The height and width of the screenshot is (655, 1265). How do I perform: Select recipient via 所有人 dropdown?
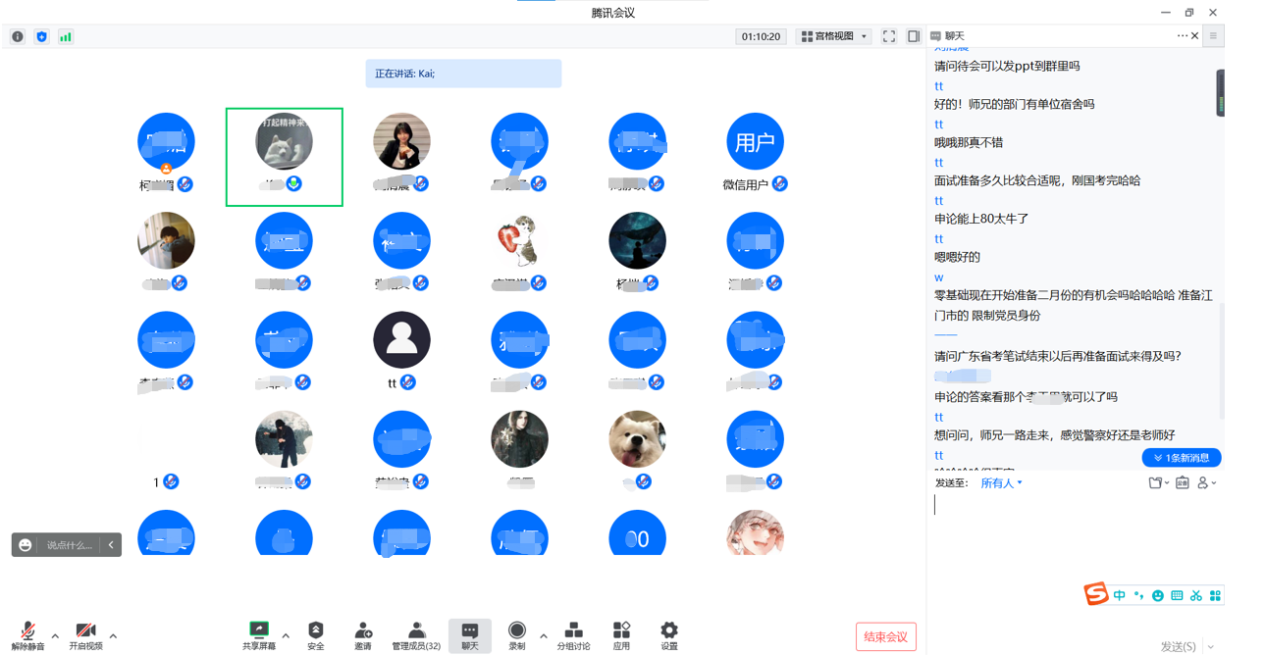click(x=1001, y=482)
